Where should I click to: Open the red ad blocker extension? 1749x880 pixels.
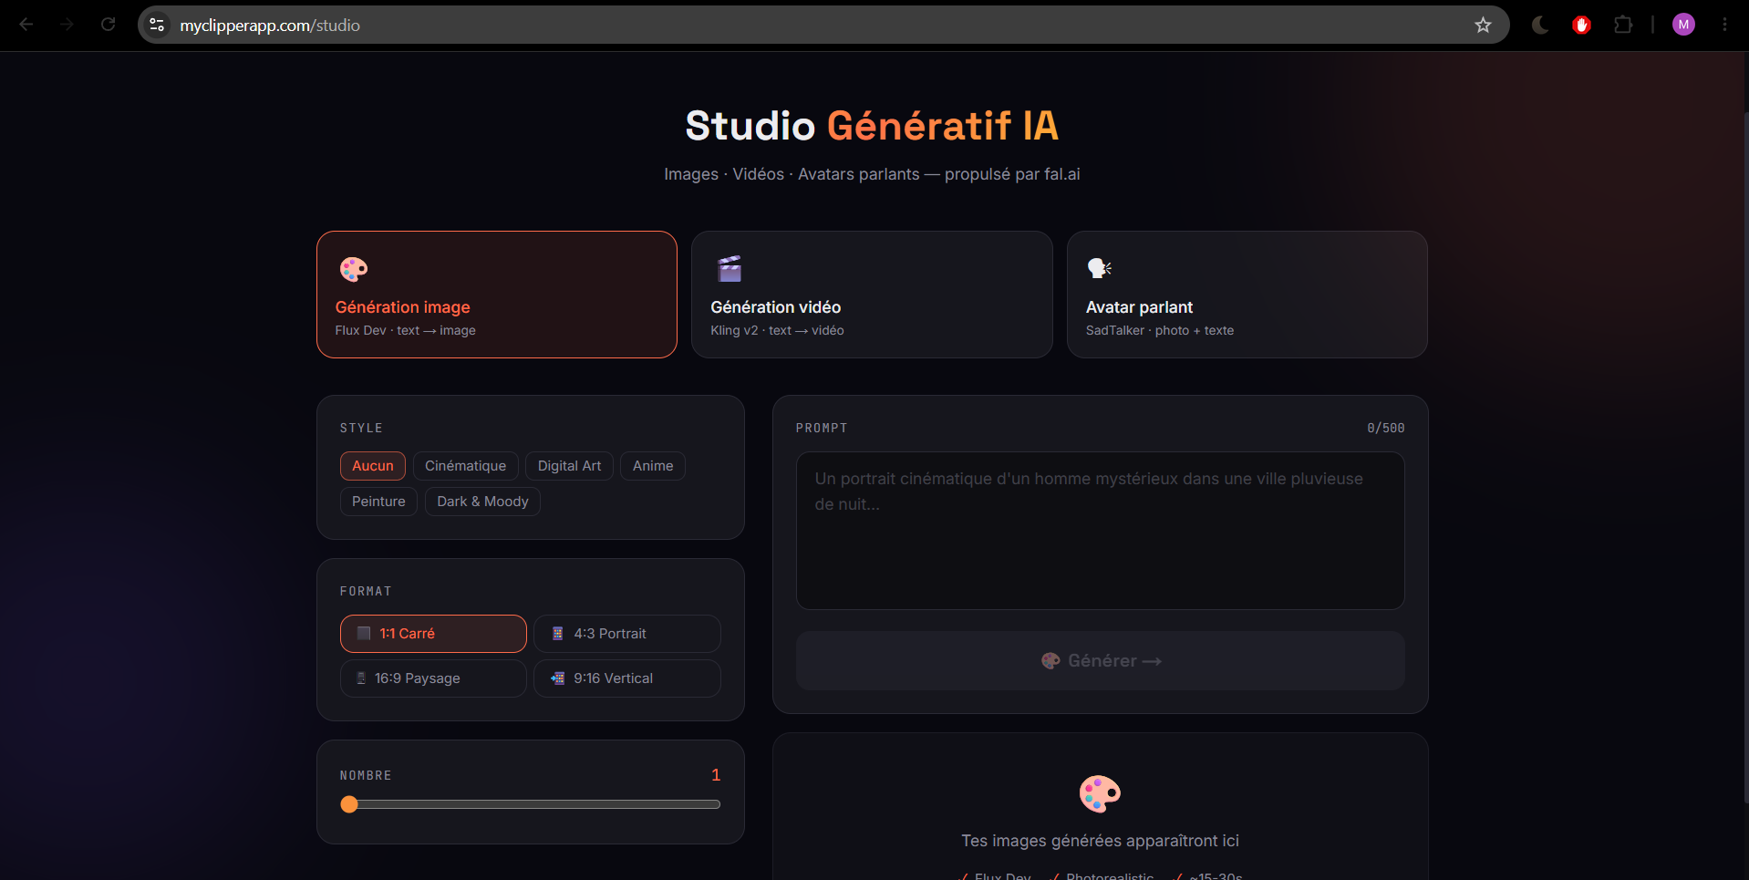[1581, 25]
